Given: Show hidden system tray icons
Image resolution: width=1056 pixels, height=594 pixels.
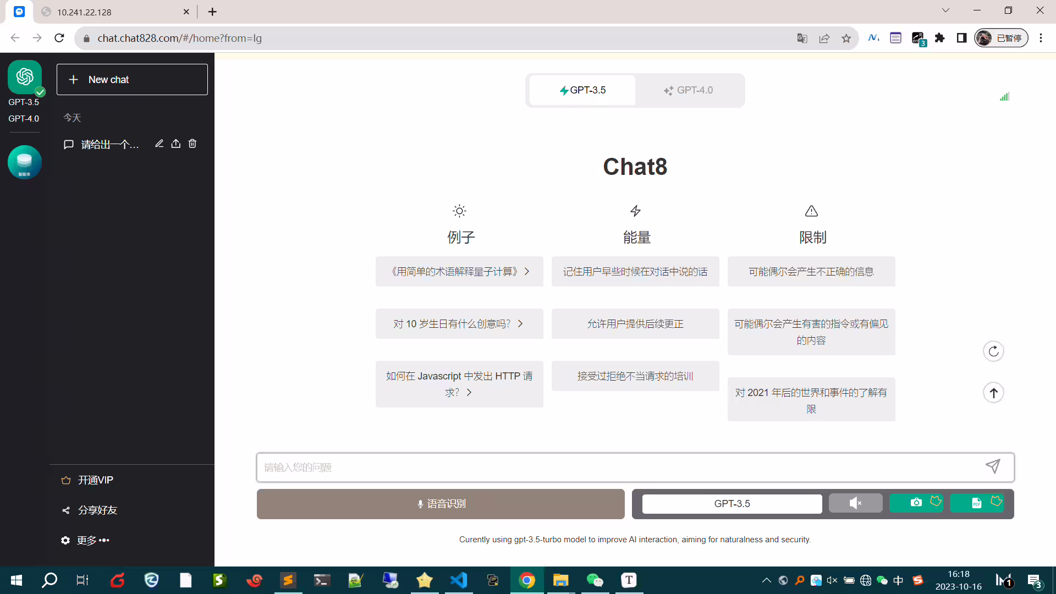Looking at the screenshot, I should click(766, 580).
